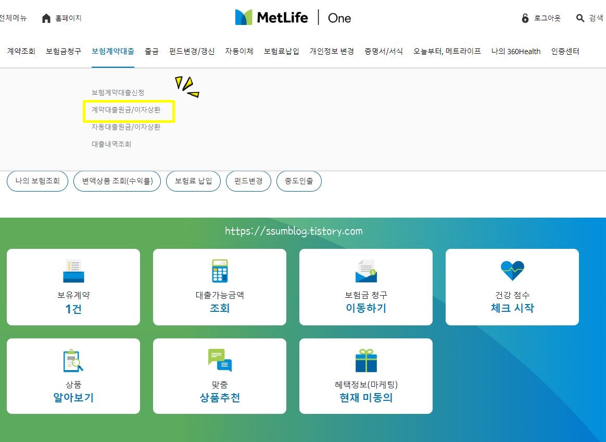Click 이동하기 under 보험금 청구
Viewport: 606px width, 442px height.
coord(366,308)
